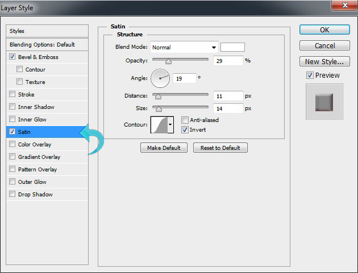Enable the Contour checkbox under Bevel

20,69
